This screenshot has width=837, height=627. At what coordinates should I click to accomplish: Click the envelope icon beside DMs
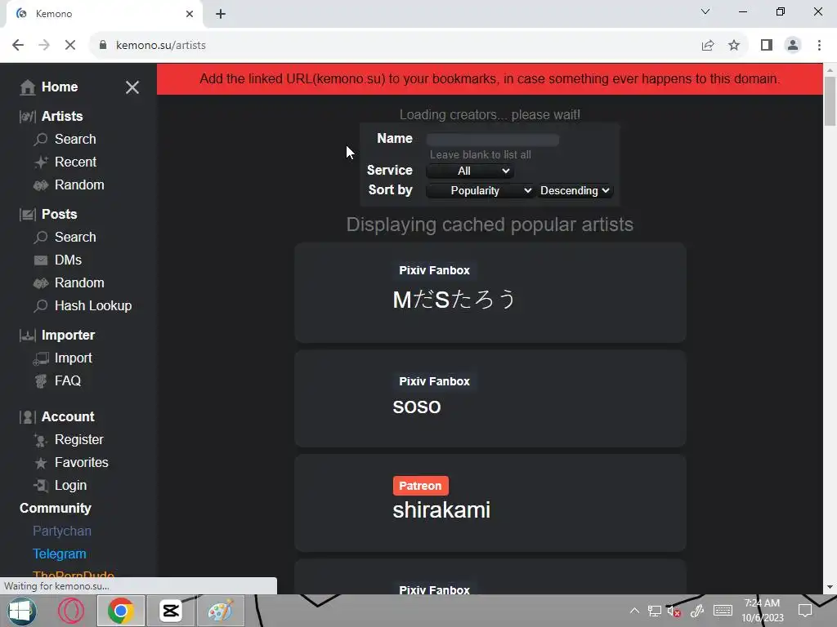tap(41, 260)
